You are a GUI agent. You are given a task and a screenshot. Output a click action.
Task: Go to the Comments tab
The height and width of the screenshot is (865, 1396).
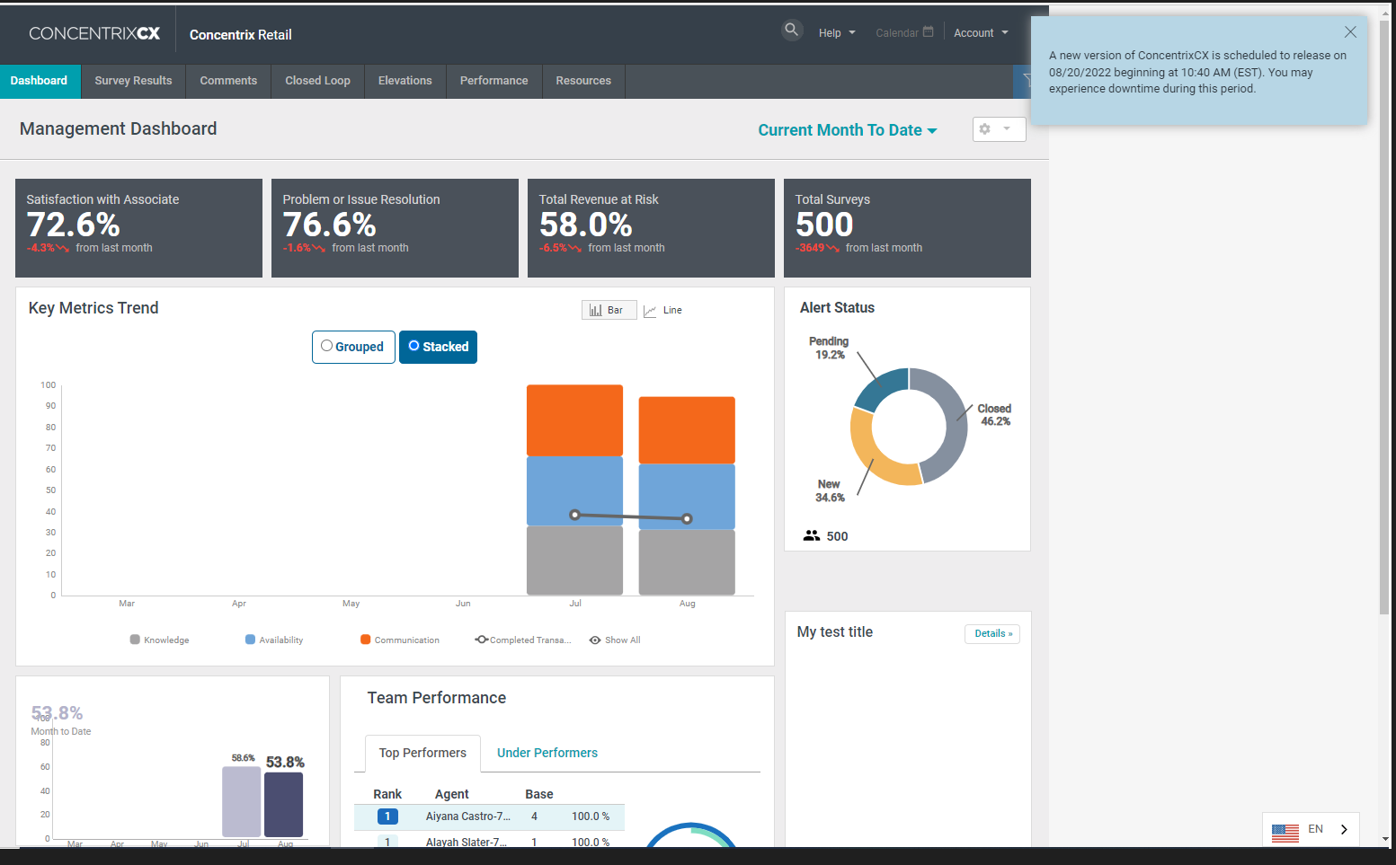pyautogui.click(x=228, y=81)
